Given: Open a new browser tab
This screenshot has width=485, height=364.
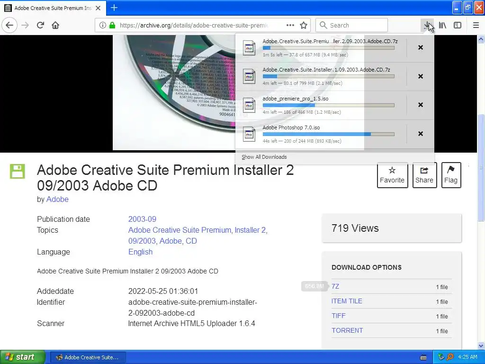Looking at the screenshot, I should [114, 8].
